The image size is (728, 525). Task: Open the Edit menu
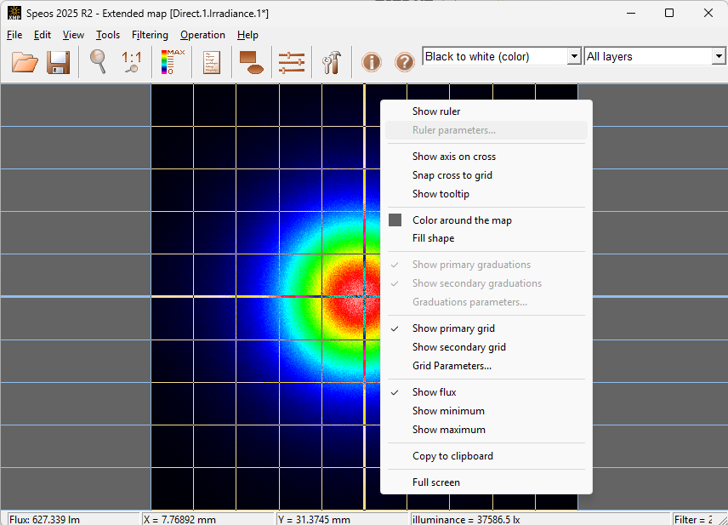(x=43, y=35)
